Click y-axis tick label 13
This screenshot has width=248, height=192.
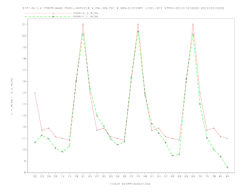[x=24, y=115]
